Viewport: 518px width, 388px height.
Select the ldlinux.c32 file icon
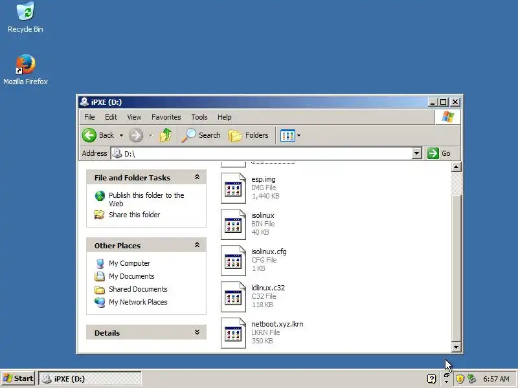point(233,297)
